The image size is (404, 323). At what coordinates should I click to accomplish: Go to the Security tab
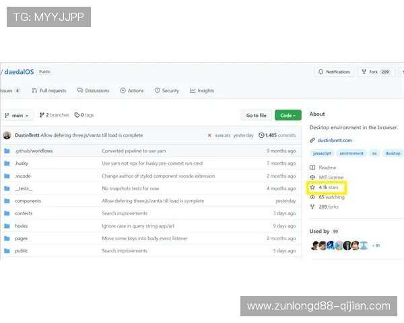[167, 90]
